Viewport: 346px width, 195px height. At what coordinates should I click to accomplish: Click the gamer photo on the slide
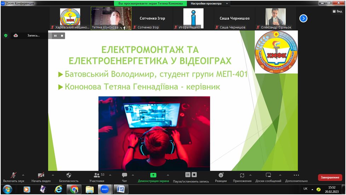point(154,134)
